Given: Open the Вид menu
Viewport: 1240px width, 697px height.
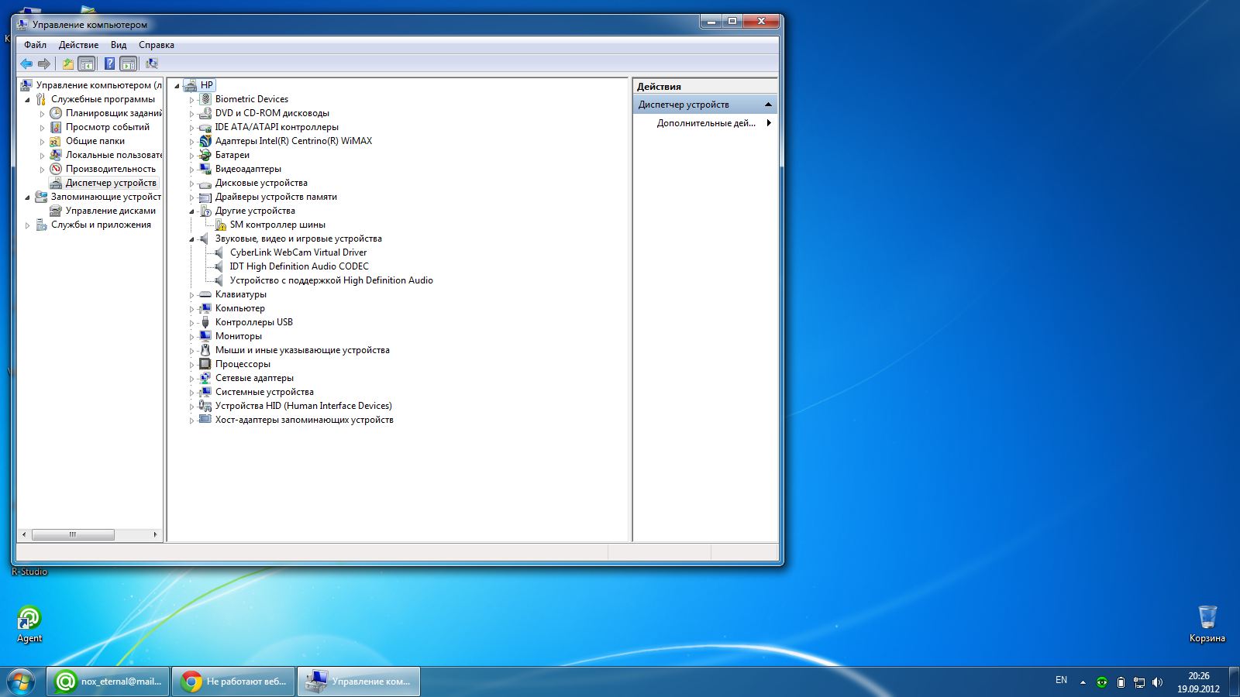Looking at the screenshot, I should pos(118,45).
